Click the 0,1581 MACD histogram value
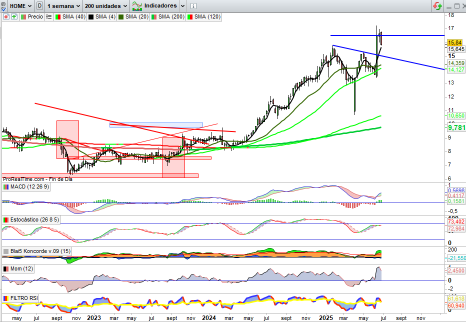 pos(456,201)
